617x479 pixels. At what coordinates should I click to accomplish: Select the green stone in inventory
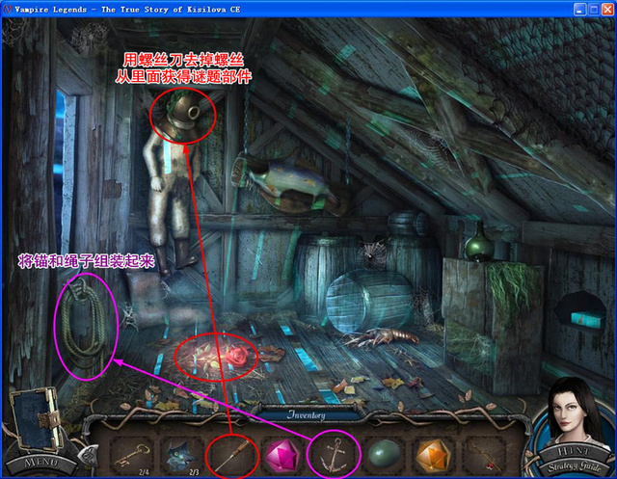click(384, 454)
